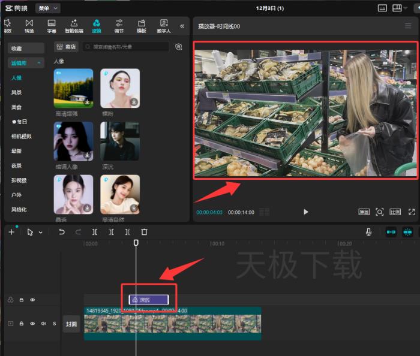Enter fullscreen preview with the expand icon
Image resolution: width=420 pixels, height=356 pixels.
click(x=412, y=212)
